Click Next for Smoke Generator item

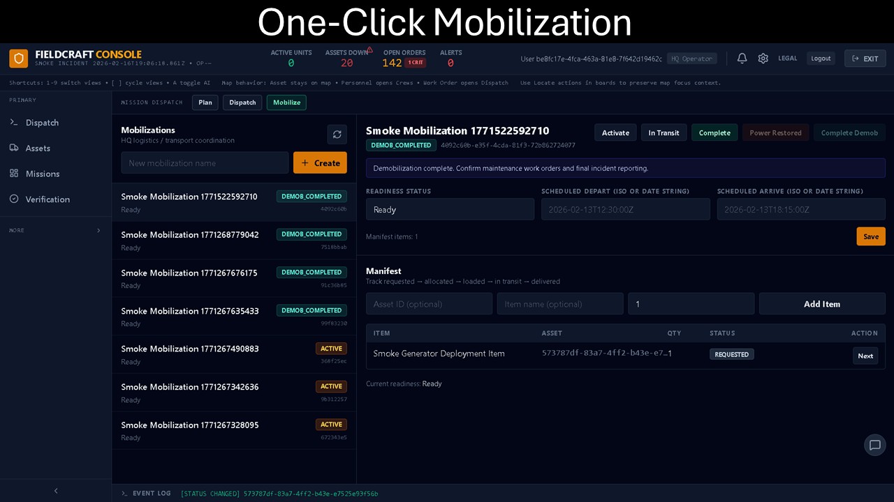point(865,356)
